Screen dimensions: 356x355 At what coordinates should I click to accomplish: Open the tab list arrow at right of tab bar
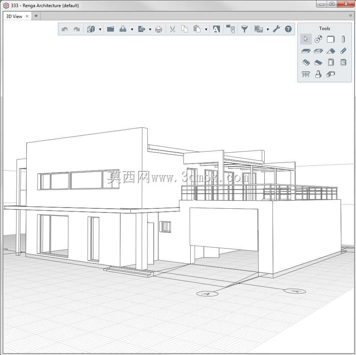click(350, 16)
